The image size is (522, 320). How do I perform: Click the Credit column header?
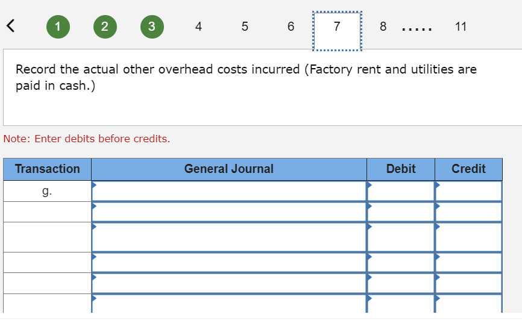click(468, 169)
